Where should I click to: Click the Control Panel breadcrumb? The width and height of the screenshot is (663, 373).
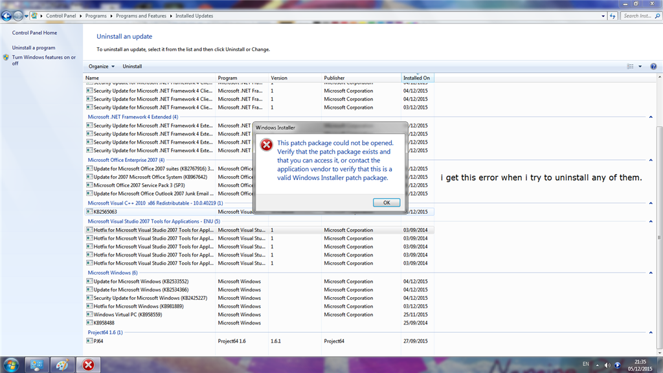point(61,16)
